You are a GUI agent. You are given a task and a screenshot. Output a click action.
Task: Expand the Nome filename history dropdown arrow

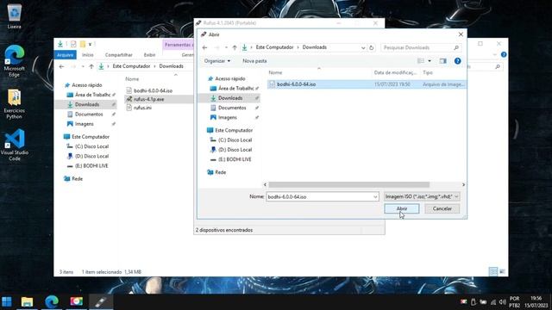pyautogui.click(x=375, y=197)
